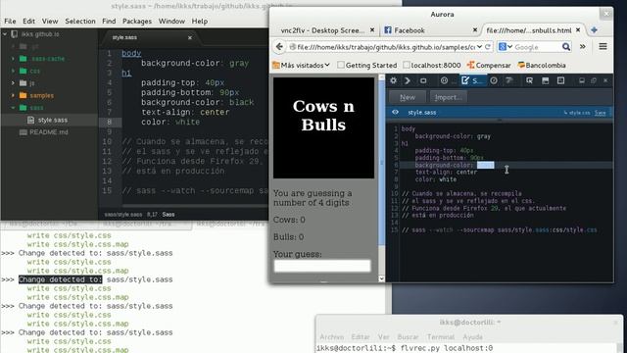Open Bancolombia bookmark

click(x=542, y=65)
